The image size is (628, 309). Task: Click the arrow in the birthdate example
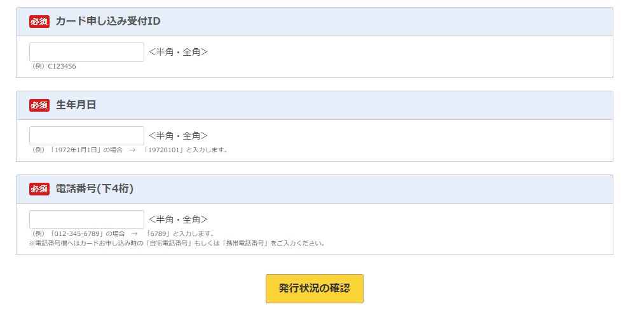pyautogui.click(x=132, y=150)
